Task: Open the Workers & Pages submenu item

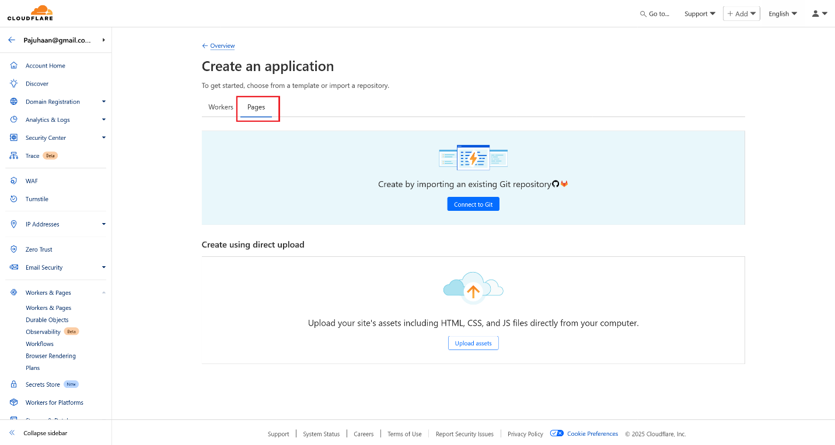Action: tap(48, 308)
